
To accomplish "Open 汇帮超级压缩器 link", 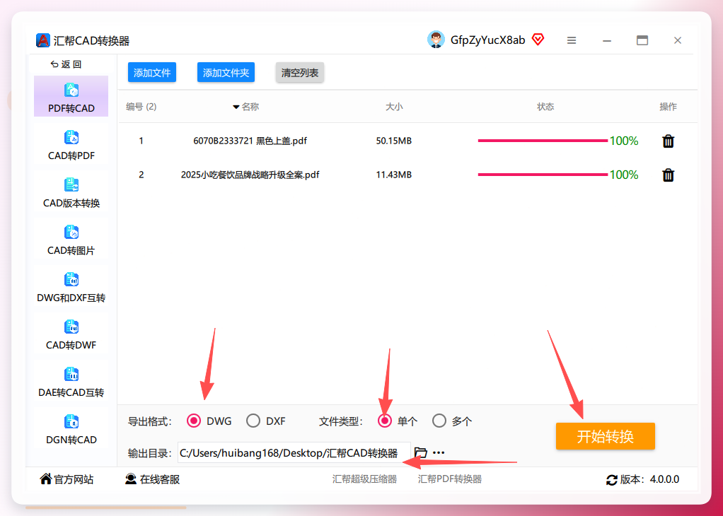I will point(365,479).
